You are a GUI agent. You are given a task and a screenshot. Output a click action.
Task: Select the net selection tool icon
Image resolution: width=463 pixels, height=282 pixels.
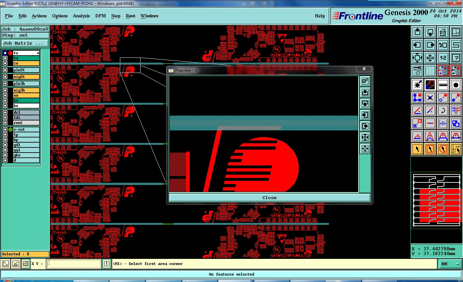[456, 149]
